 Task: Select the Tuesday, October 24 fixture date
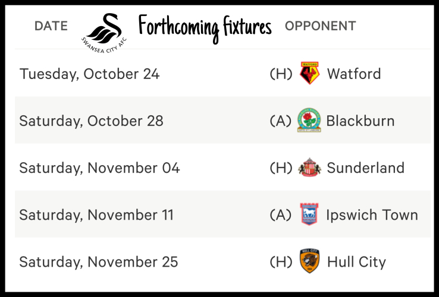click(89, 74)
